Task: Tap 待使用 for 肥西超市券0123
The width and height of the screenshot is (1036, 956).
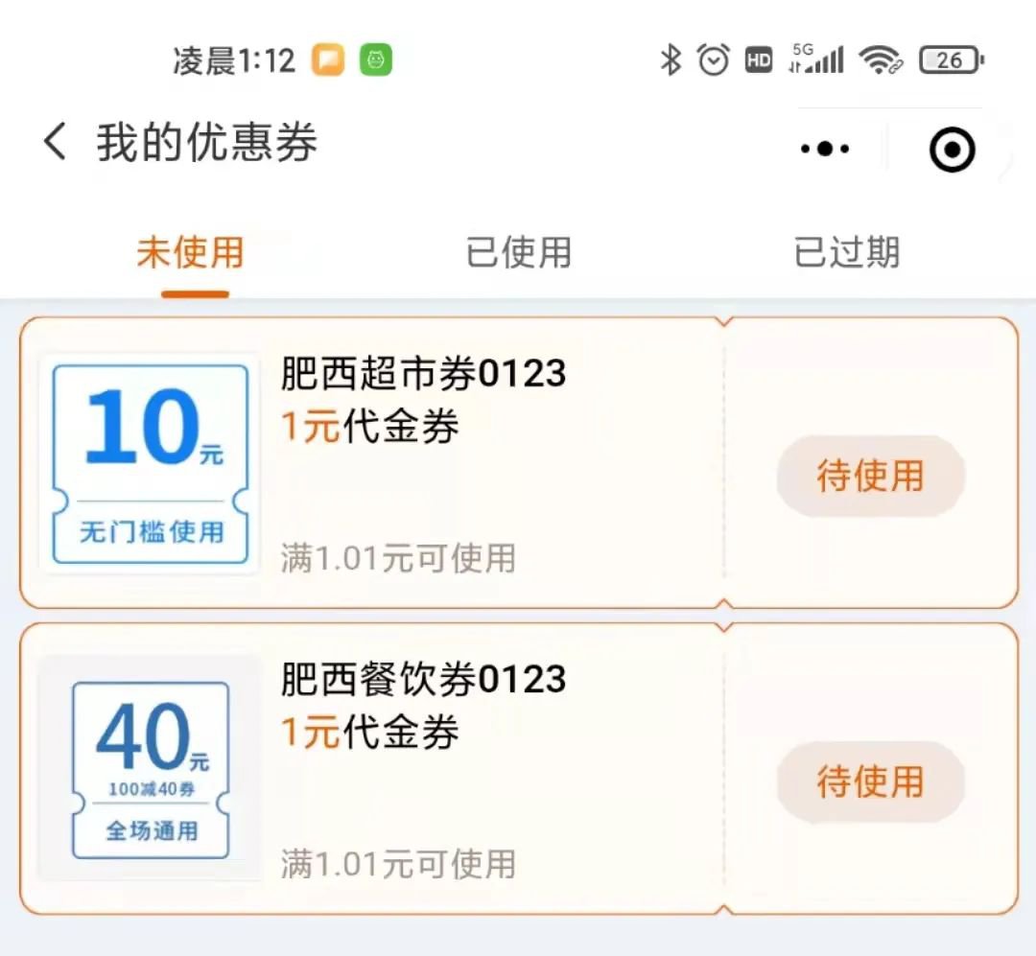Action: coord(870,476)
